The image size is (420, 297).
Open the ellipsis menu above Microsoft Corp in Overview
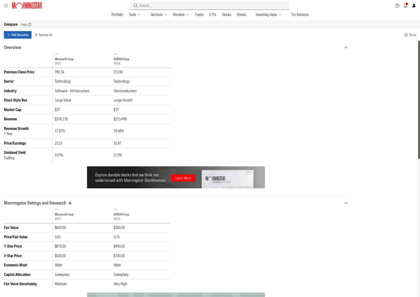[x=56, y=54]
